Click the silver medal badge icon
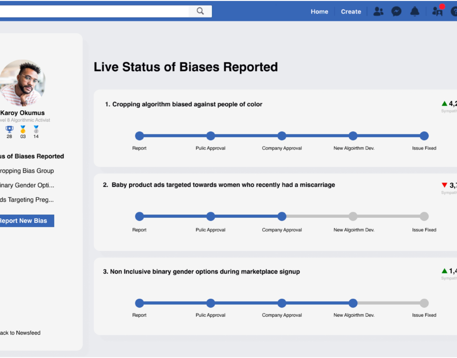Screen dimensions: 457x358 click(36, 129)
